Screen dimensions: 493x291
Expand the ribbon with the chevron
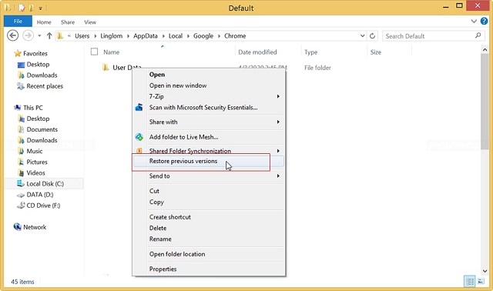tap(474, 22)
